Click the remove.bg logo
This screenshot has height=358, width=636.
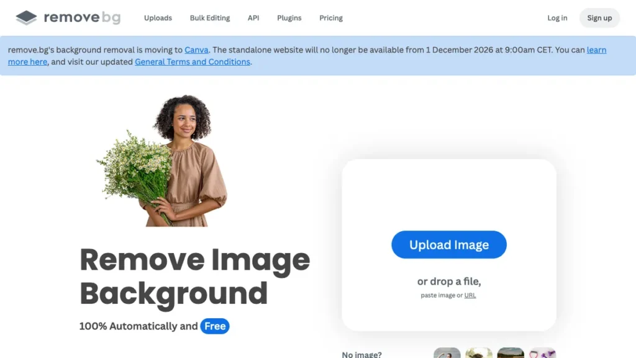pyautogui.click(x=68, y=17)
